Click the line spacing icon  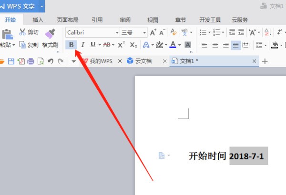pos(259,45)
